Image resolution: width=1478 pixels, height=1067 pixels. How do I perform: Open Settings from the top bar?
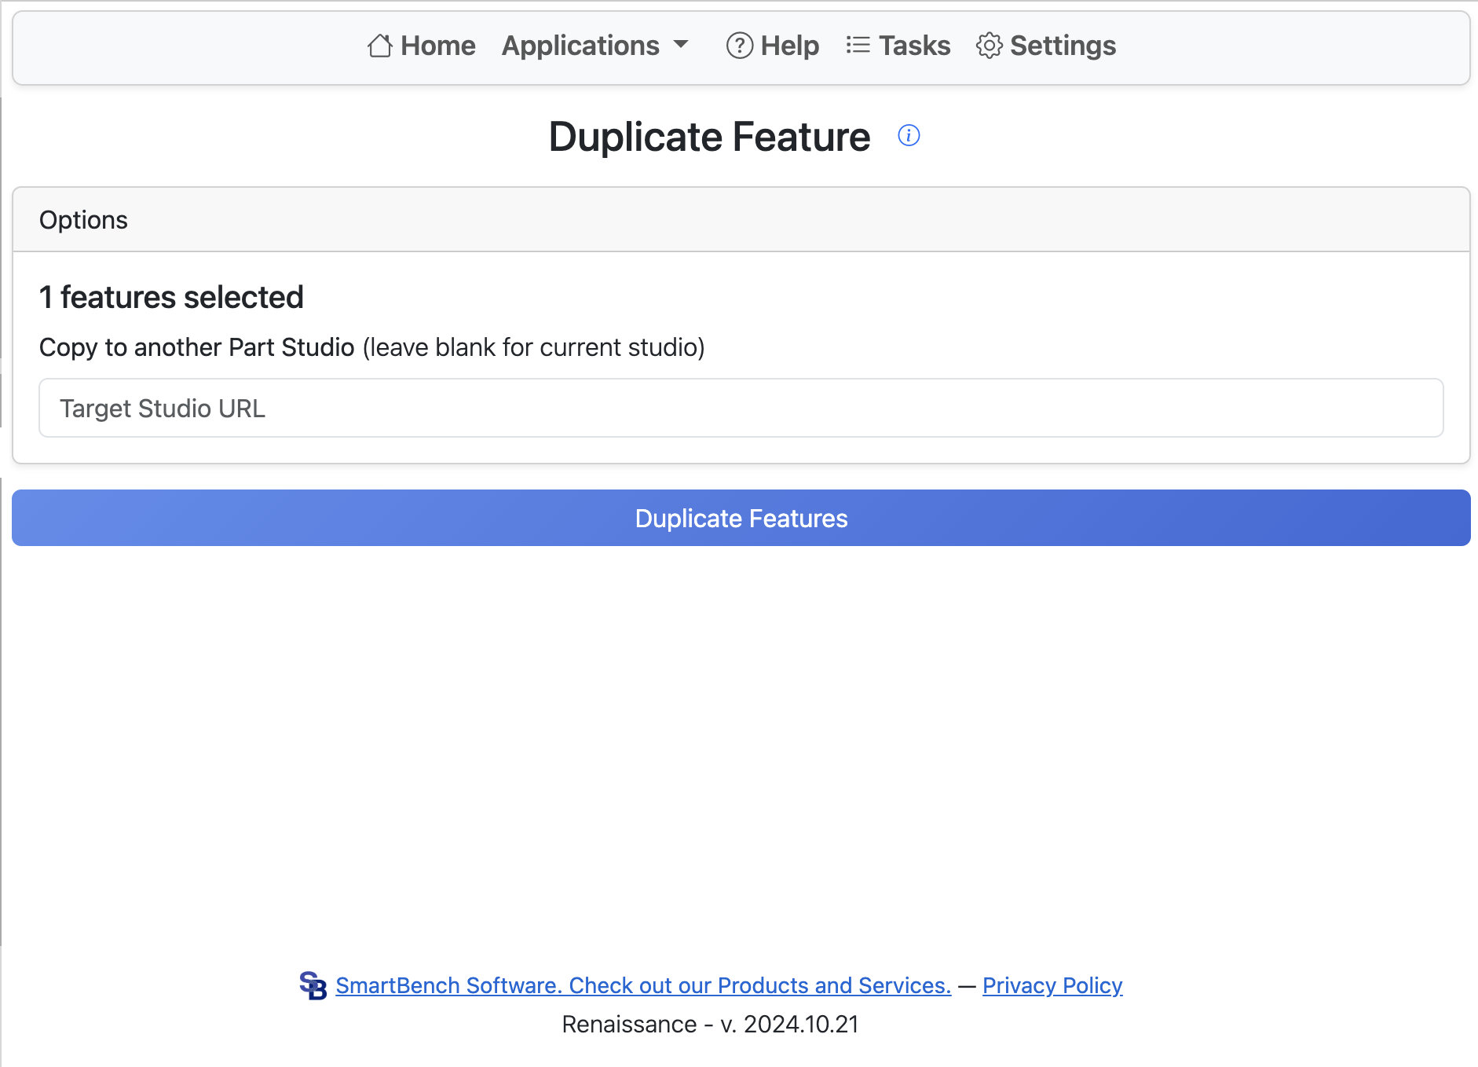1063,46
